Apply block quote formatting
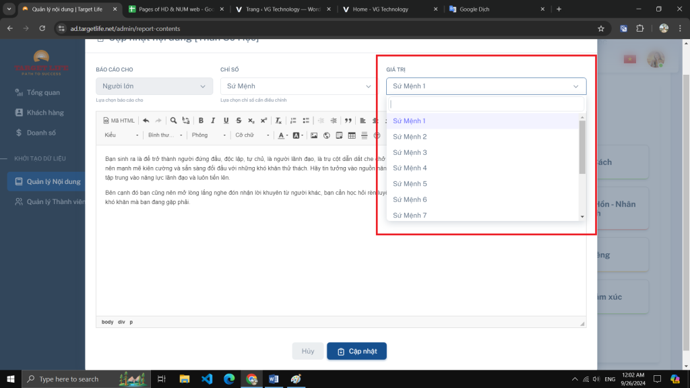Image resolution: width=690 pixels, height=388 pixels. (348, 121)
